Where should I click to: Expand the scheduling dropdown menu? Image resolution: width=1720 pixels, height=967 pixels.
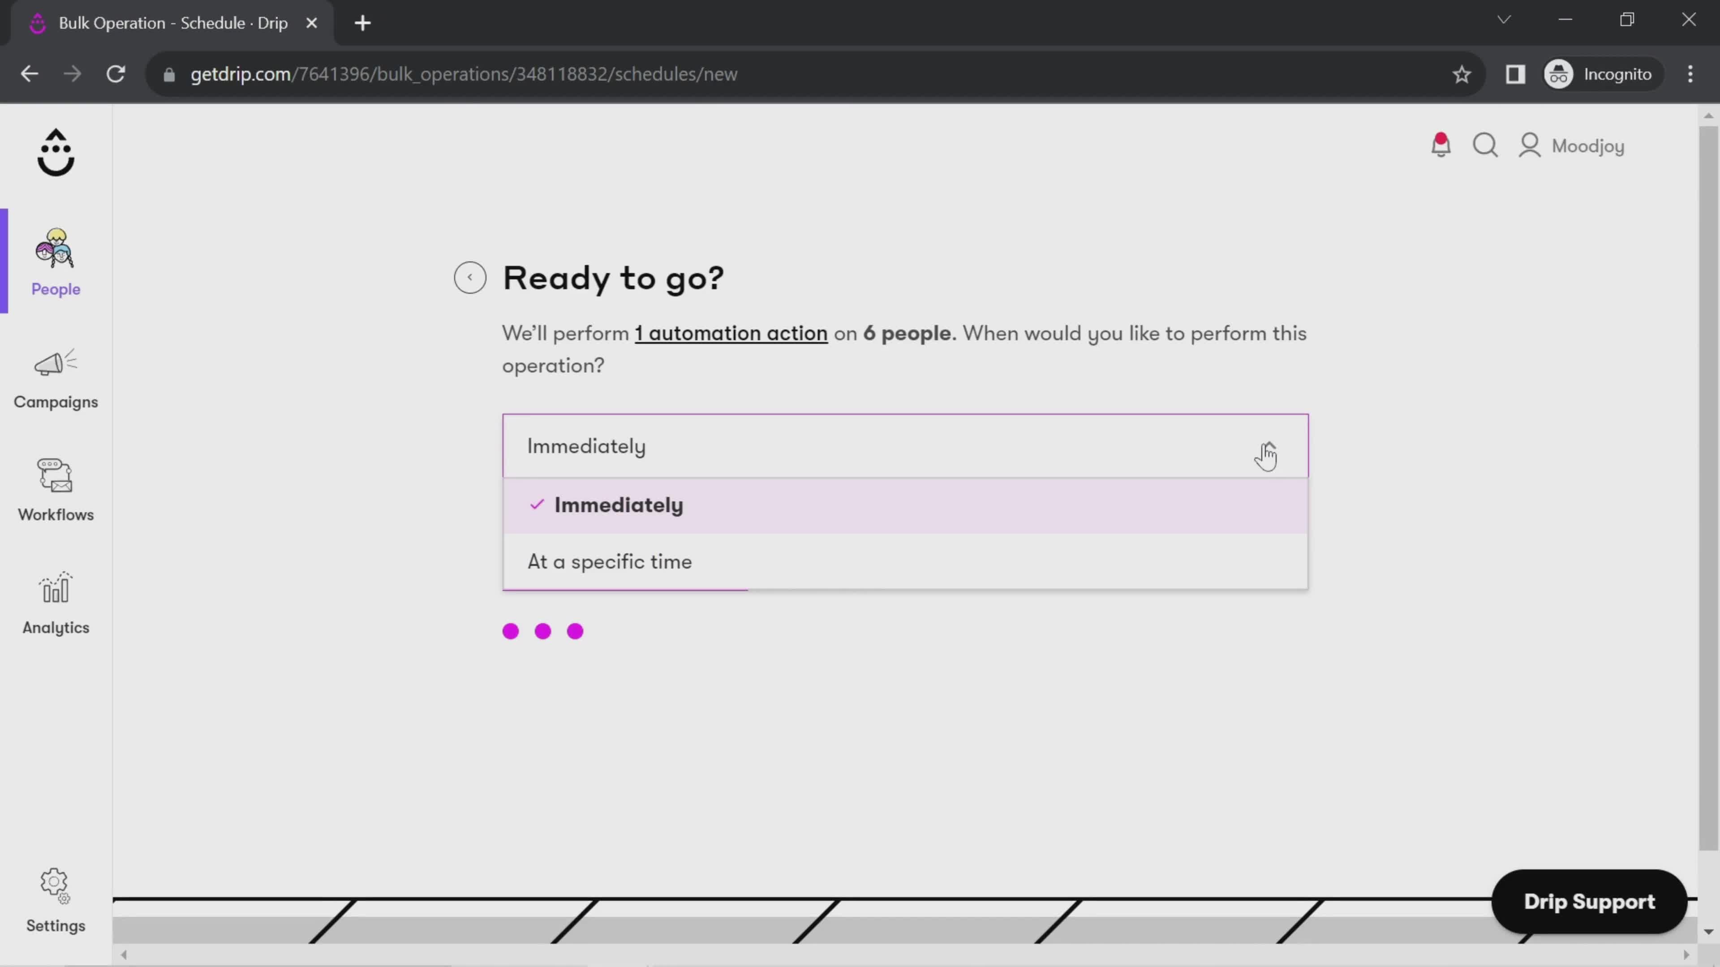pos(905,445)
